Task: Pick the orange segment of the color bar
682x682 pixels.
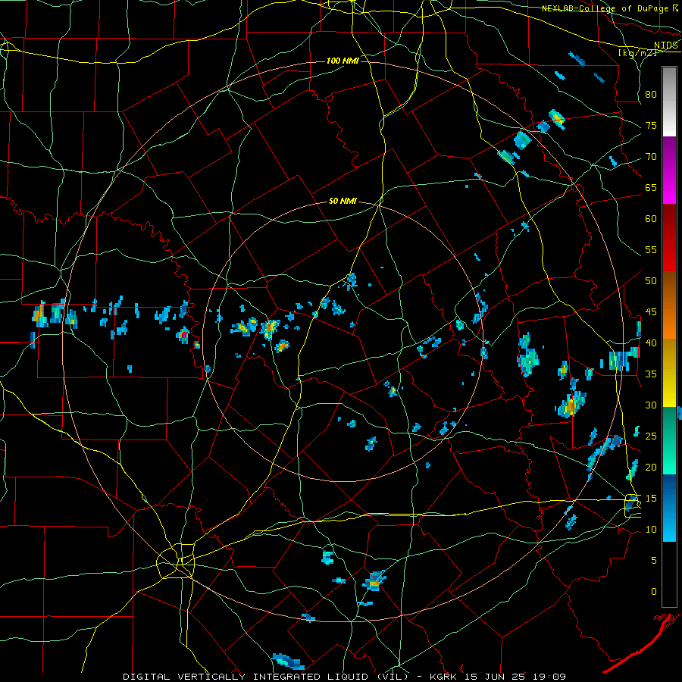Action: click(669, 322)
